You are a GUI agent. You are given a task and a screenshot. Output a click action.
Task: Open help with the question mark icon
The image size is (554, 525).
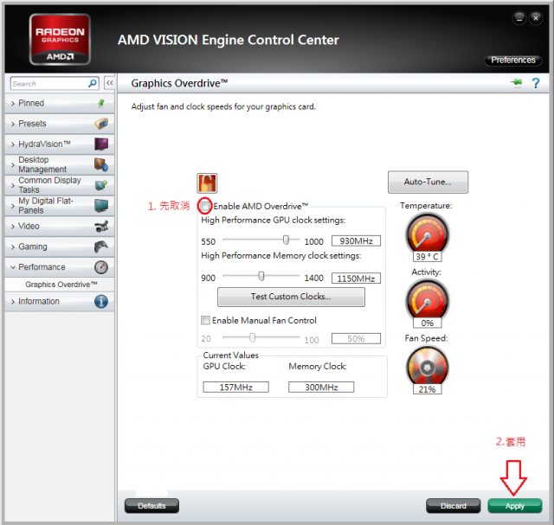coord(536,83)
